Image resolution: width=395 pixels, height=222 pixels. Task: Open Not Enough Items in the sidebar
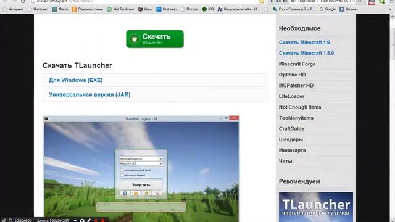[300, 107]
